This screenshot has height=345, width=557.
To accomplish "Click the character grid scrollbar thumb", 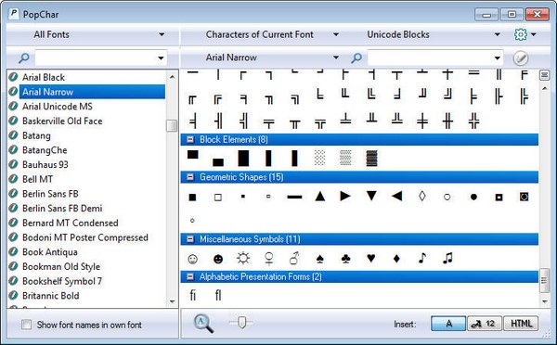I will [x=545, y=280].
